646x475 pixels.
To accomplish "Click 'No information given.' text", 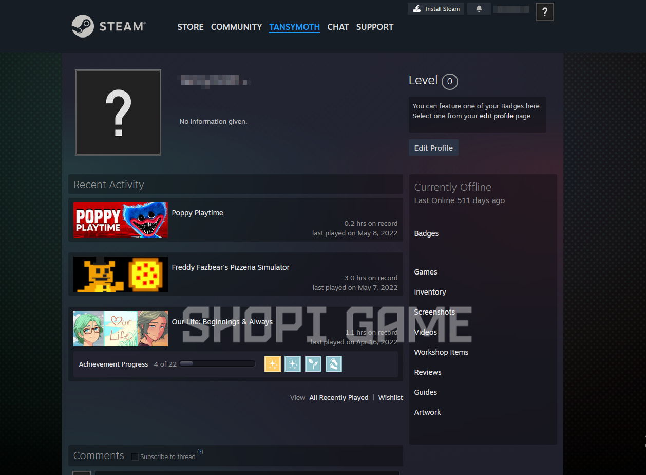I will (x=213, y=122).
